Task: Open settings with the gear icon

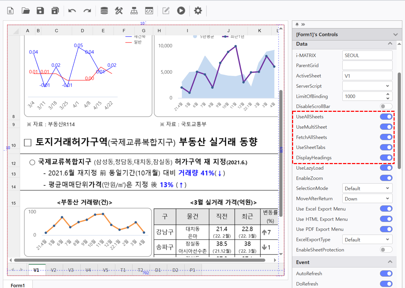Action: point(198,11)
